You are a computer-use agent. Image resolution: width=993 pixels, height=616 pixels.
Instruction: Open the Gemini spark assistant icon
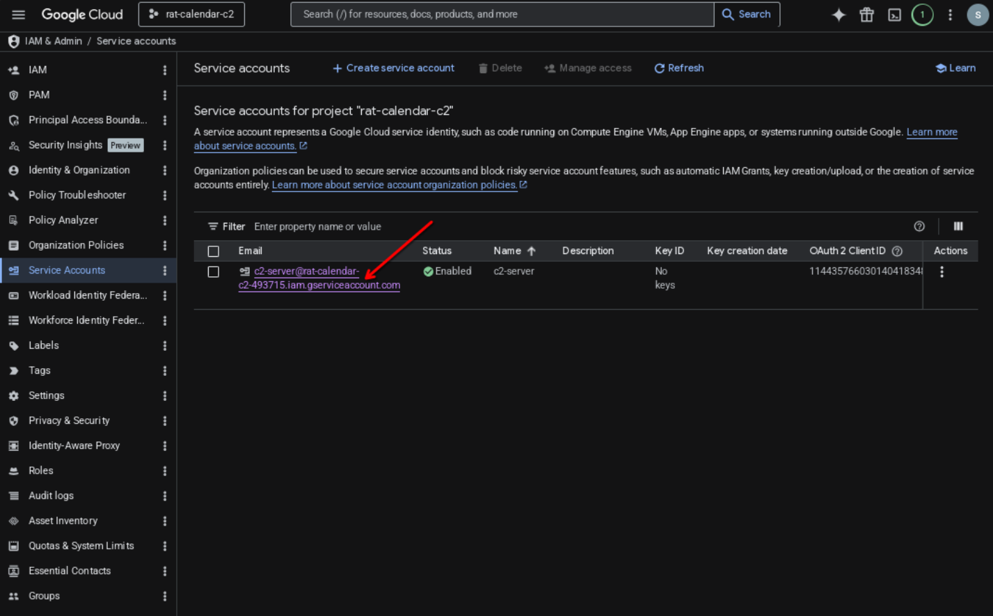point(839,15)
